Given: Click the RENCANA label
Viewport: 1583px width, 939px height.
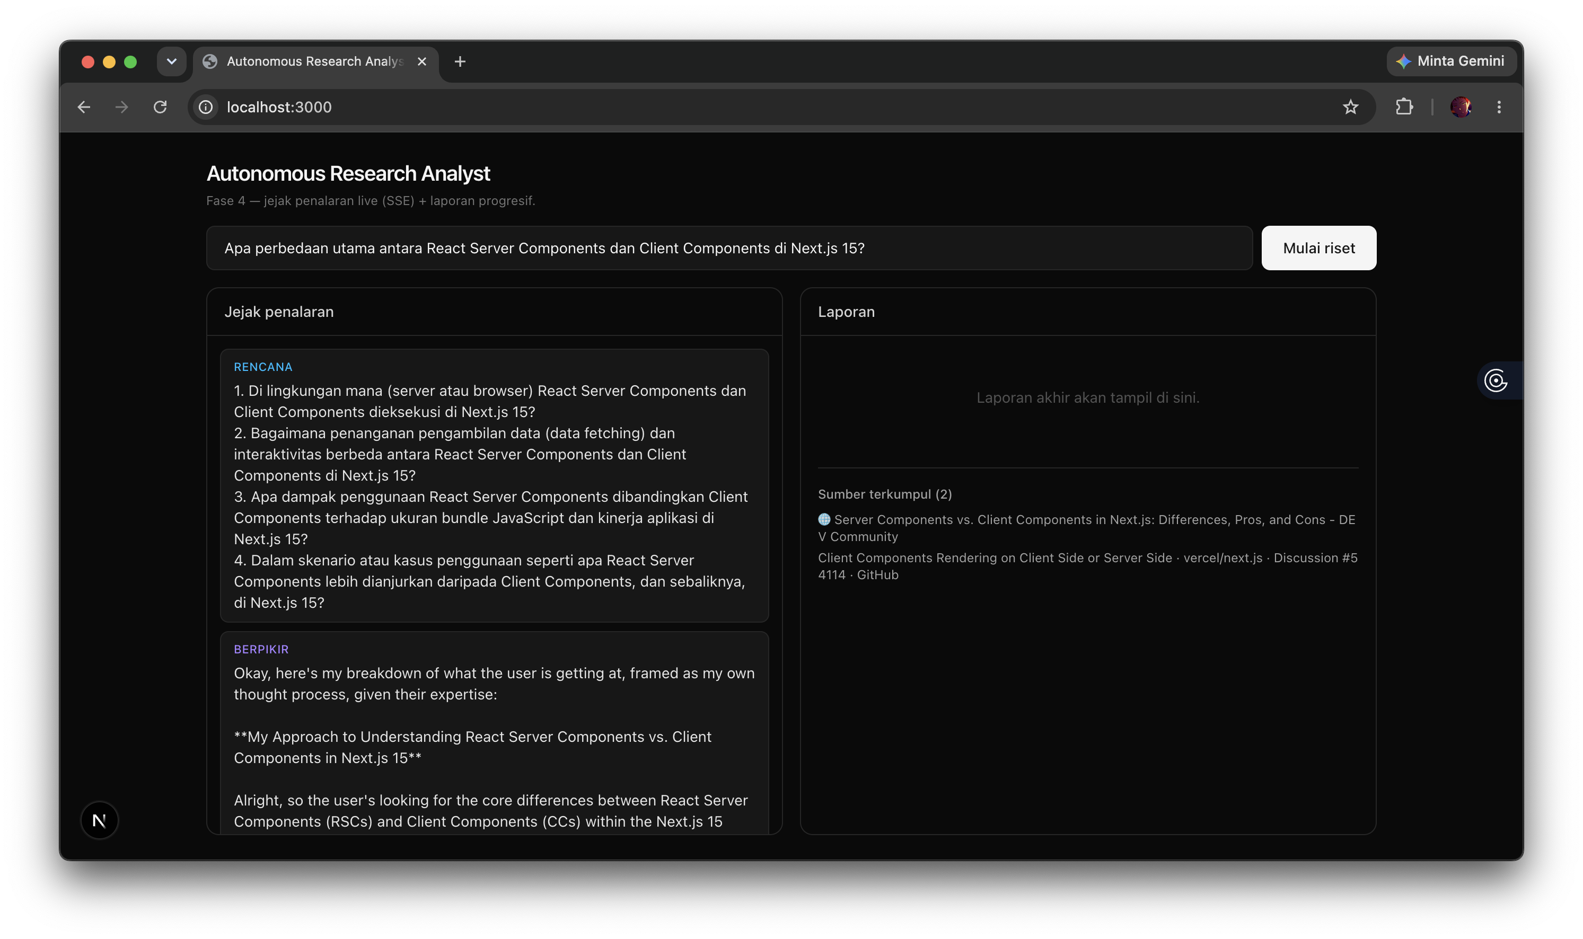Looking at the screenshot, I should coord(263,367).
